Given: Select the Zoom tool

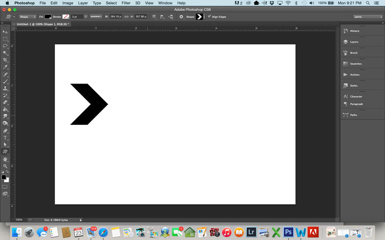Looking at the screenshot, I should (5, 166).
